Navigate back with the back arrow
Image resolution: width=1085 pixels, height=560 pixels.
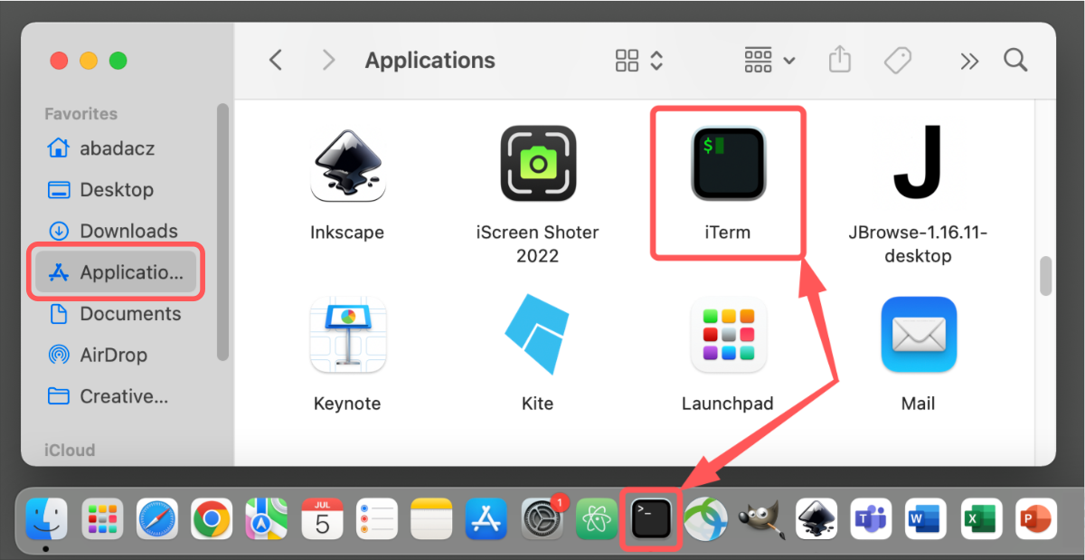tap(277, 61)
